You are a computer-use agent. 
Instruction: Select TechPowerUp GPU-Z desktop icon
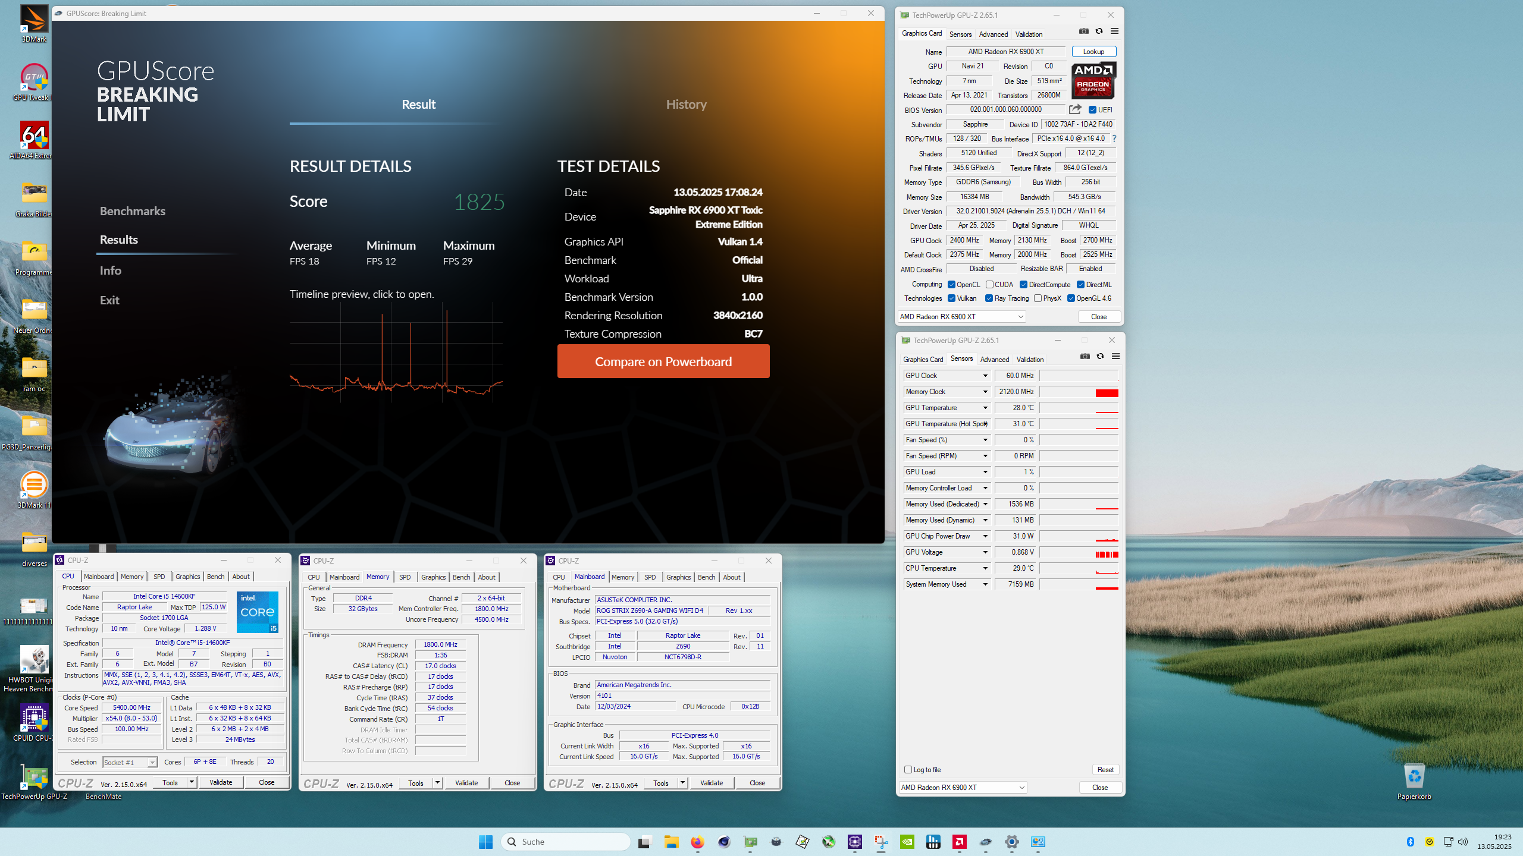(x=34, y=781)
